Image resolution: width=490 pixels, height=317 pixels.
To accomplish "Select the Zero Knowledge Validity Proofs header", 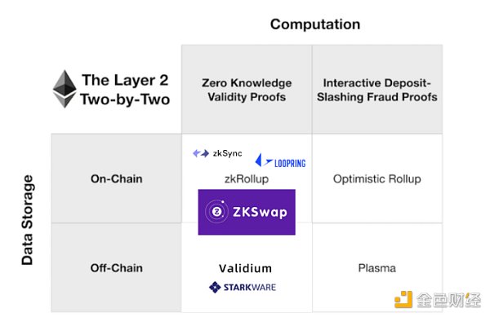I will (247, 90).
